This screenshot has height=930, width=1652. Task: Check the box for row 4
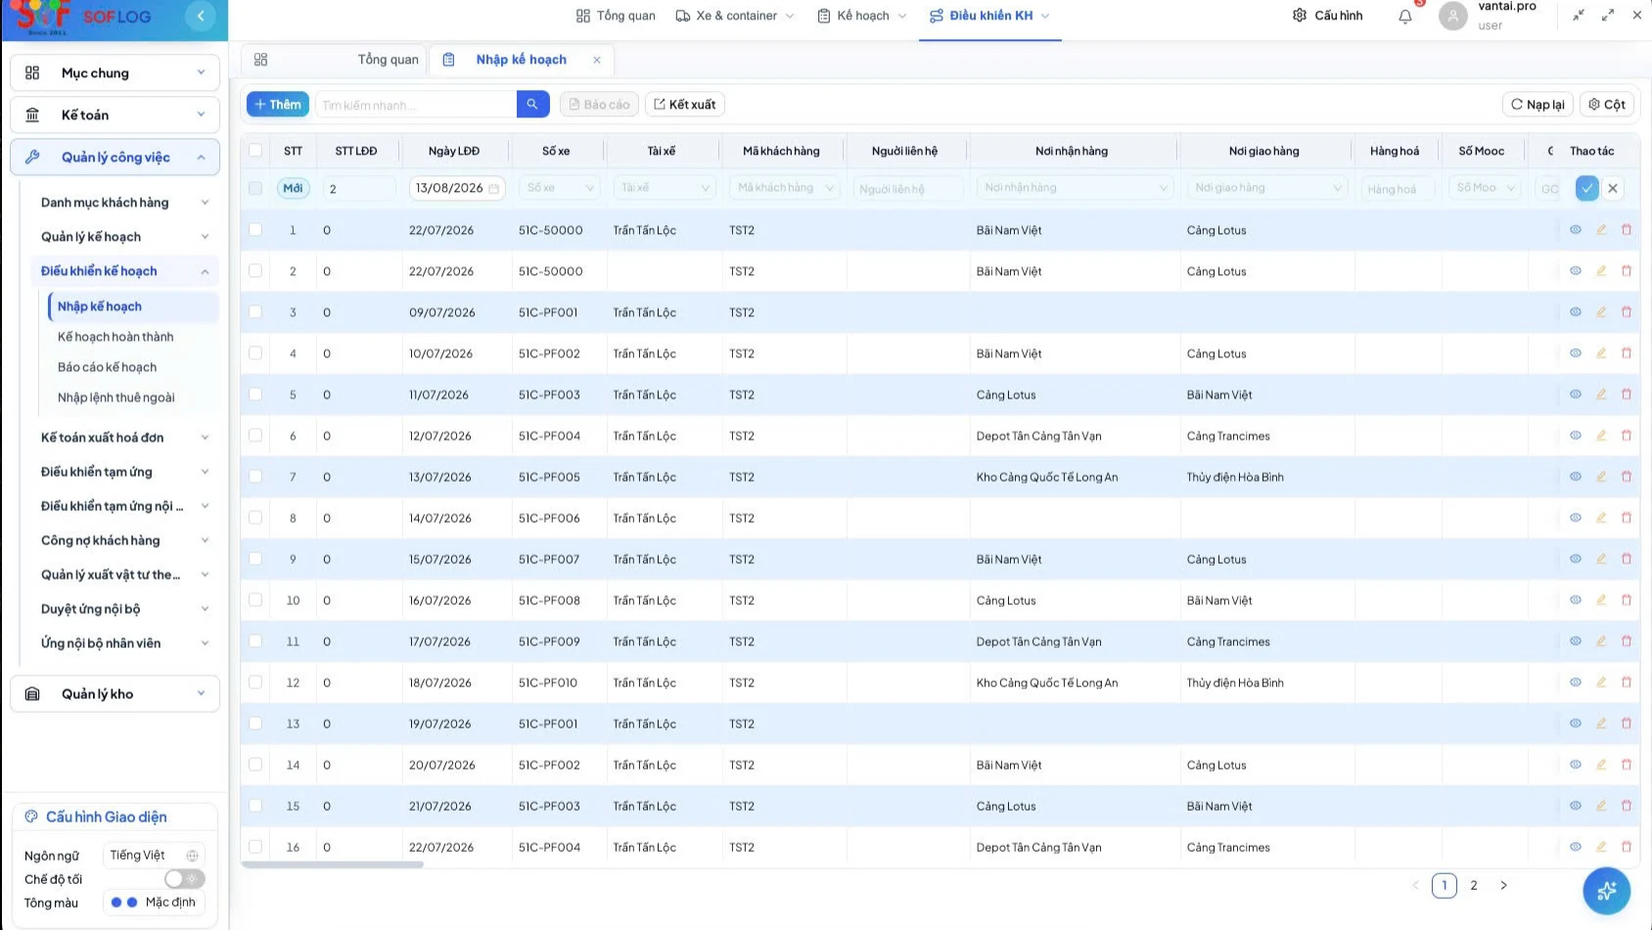click(x=255, y=352)
